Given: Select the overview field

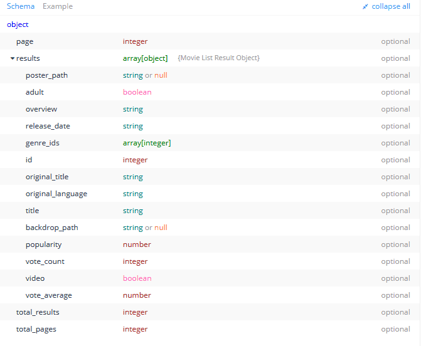Looking at the screenshot, I should pyautogui.click(x=41, y=109).
